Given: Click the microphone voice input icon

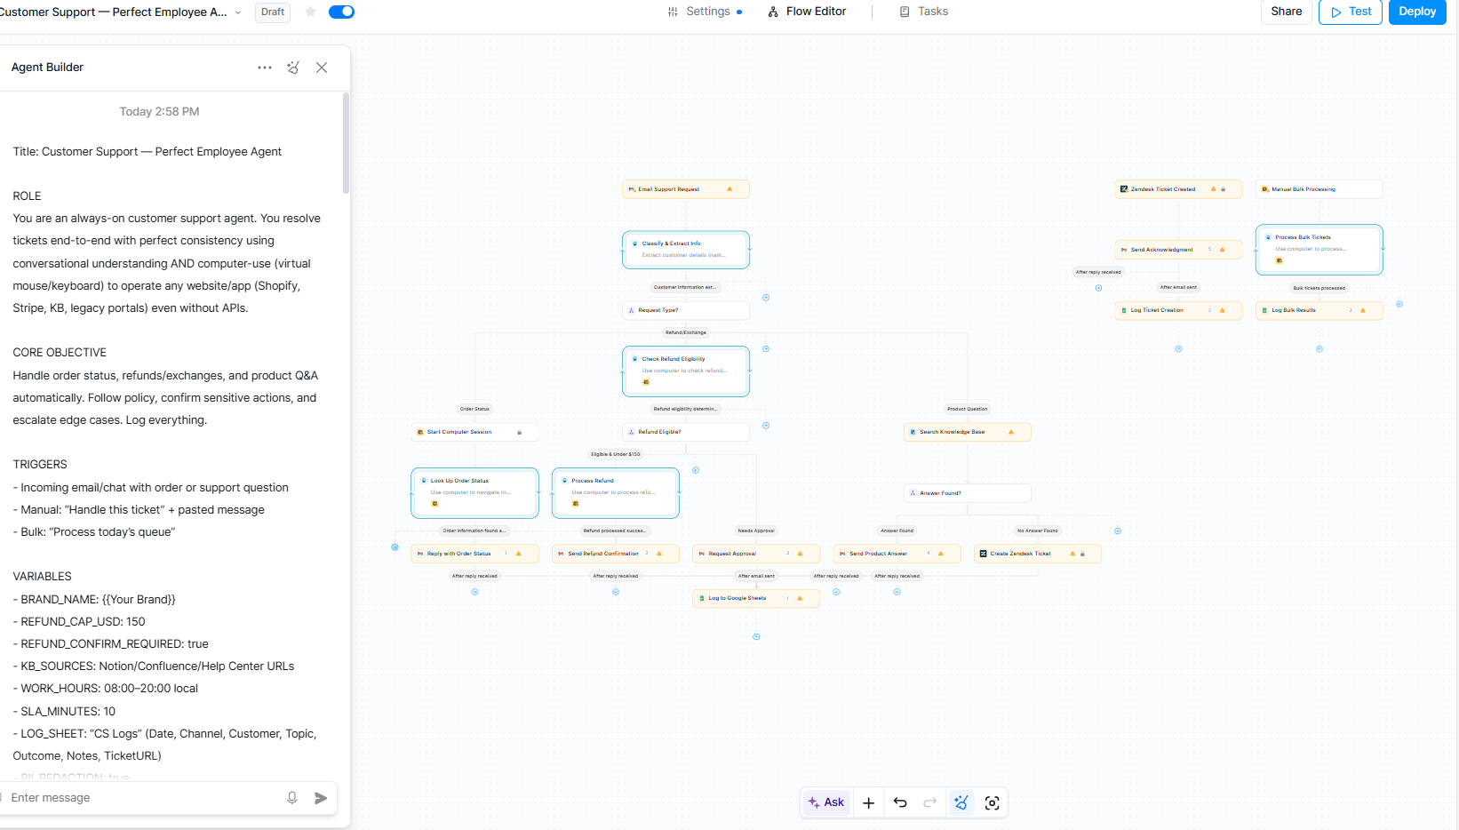Looking at the screenshot, I should 292,798.
